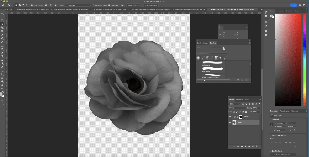Select the Crop tool

click(2, 28)
